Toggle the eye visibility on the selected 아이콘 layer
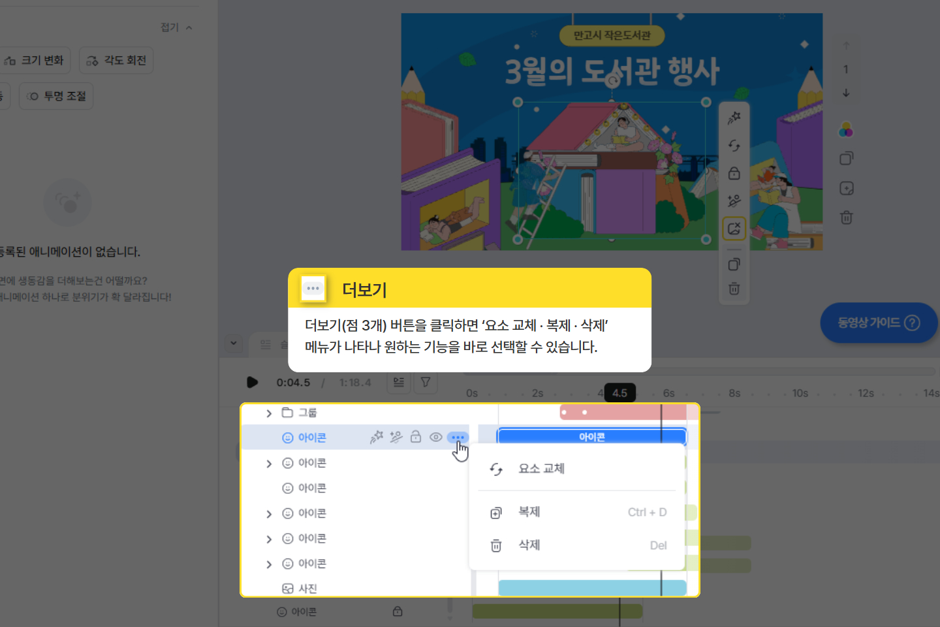 (435, 437)
